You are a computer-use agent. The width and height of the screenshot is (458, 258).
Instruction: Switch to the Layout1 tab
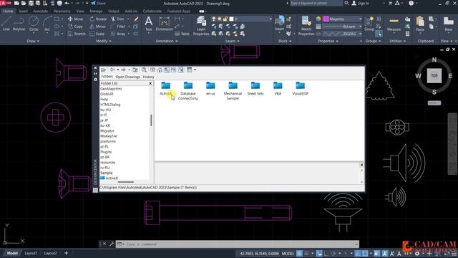coord(31,253)
